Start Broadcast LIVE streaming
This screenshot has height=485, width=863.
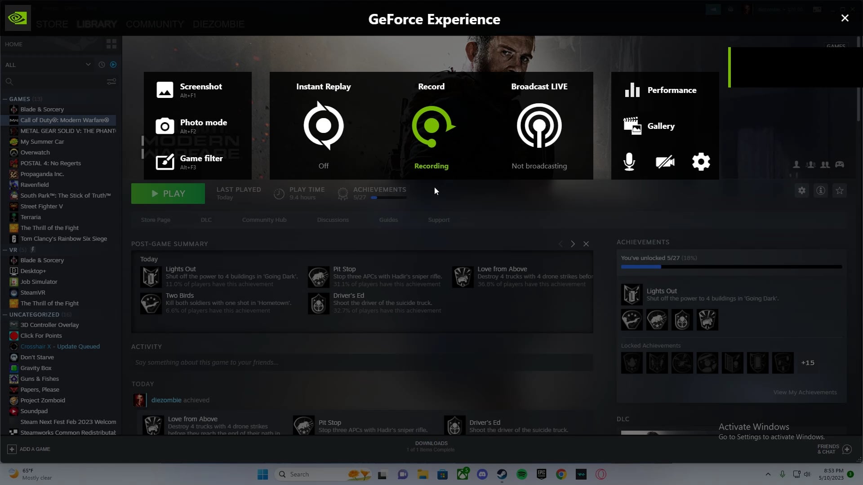[x=539, y=126]
